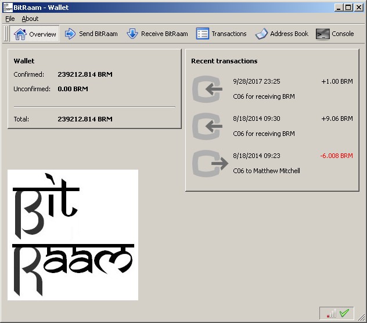Click the toolbar drag handle
Viewport: 367px width, 323px height.
pos(6,34)
